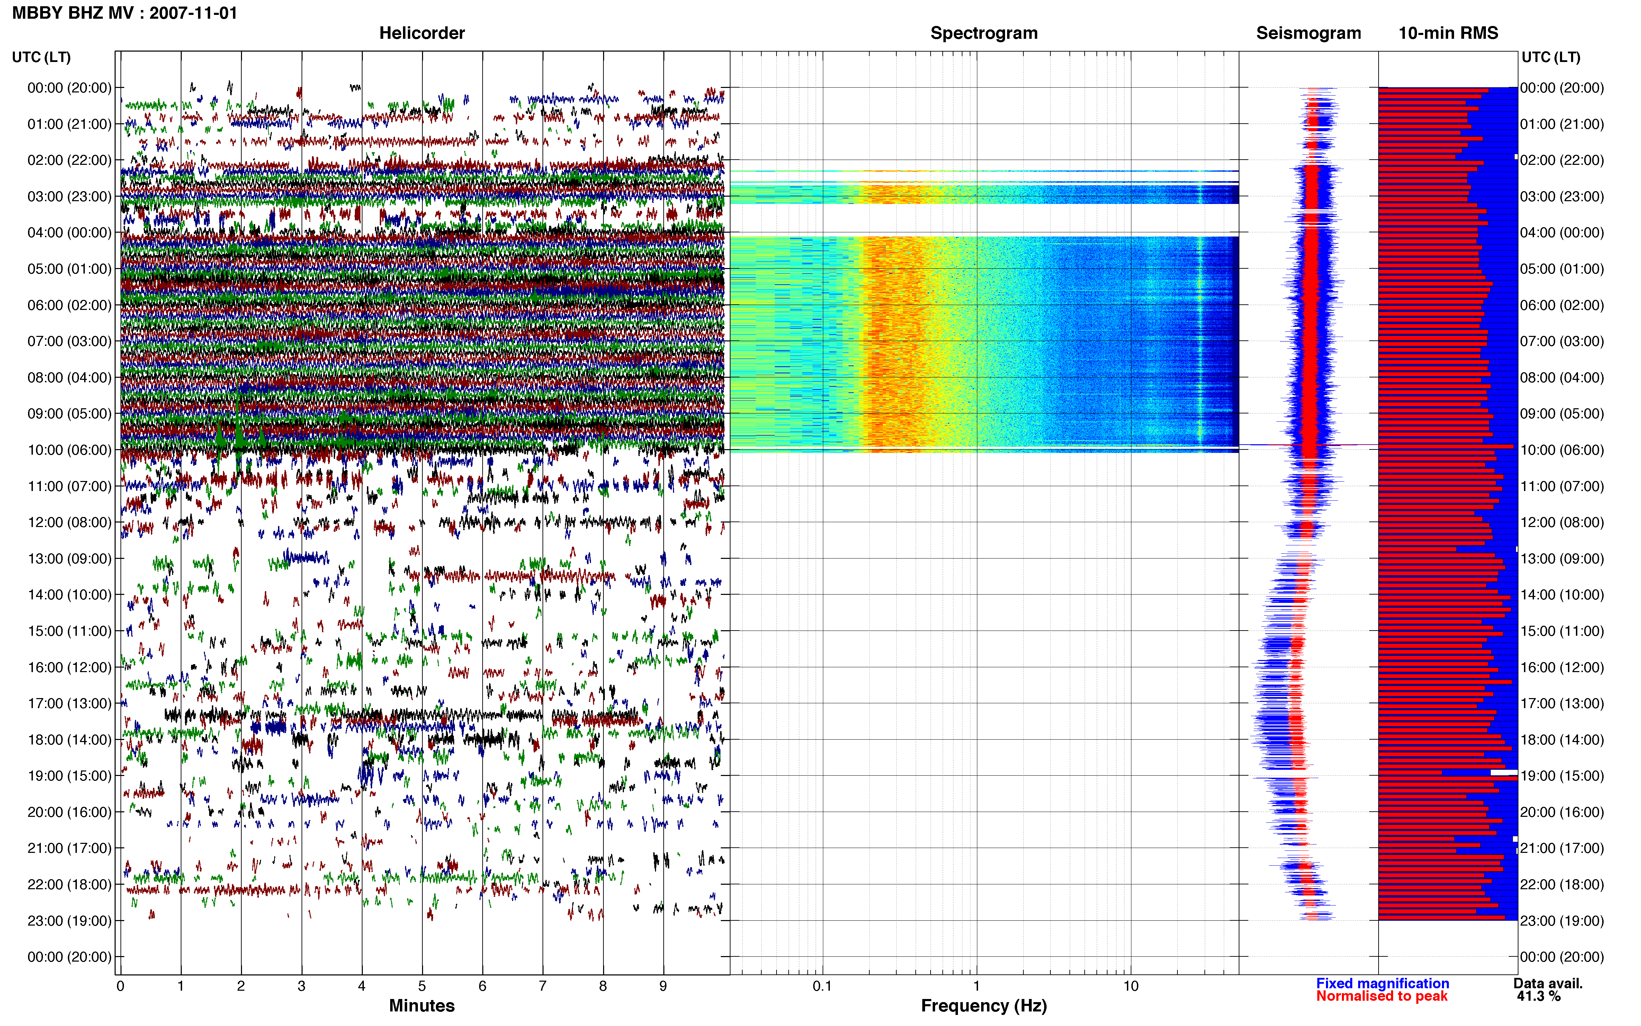Click left axis label 04:00 (00:00)
Image resolution: width=1641 pixels, height=1026 pixels.
[x=70, y=233]
